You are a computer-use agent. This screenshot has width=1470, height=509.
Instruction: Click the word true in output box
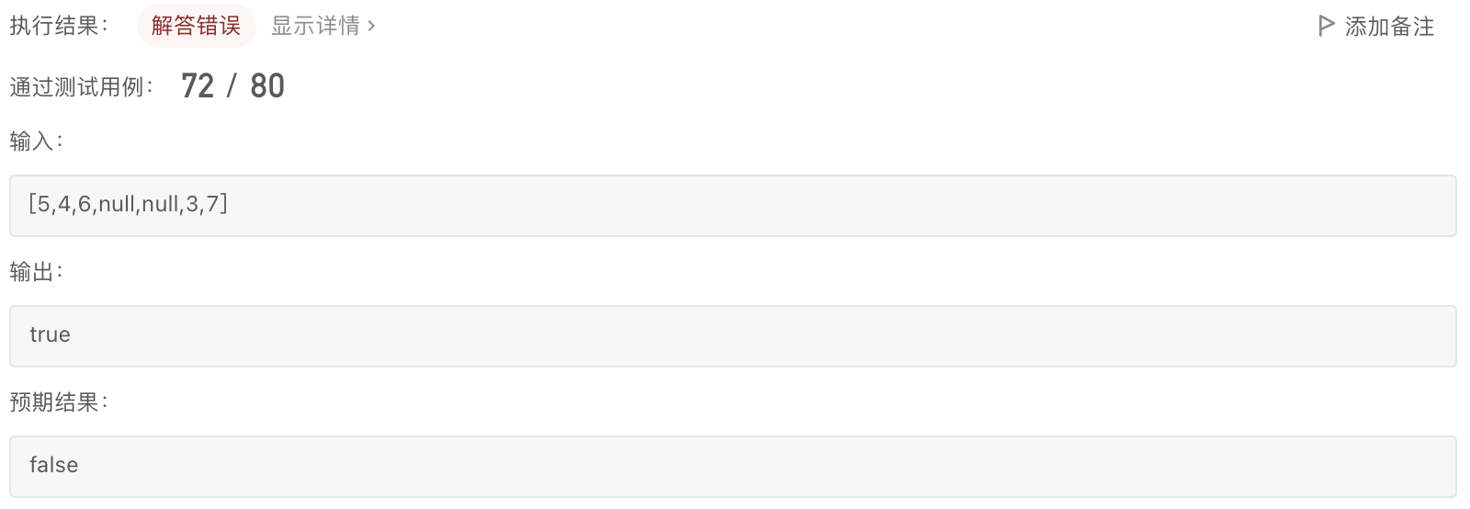(x=50, y=334)
